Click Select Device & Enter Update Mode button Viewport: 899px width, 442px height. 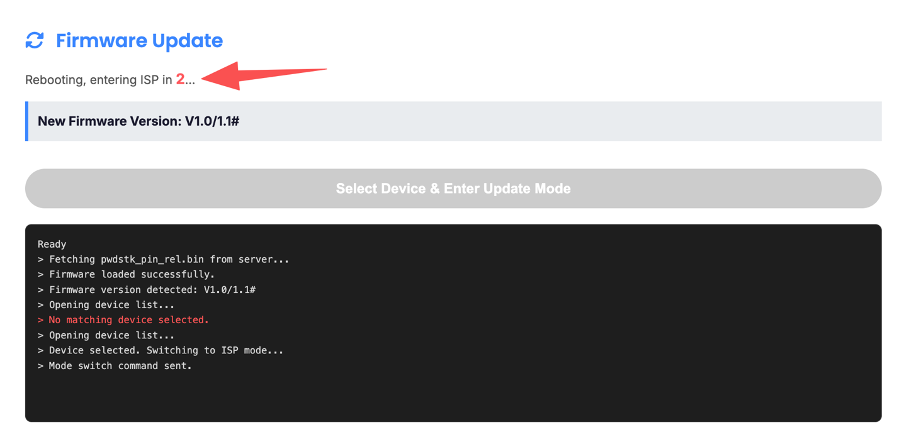pos(453,189)
